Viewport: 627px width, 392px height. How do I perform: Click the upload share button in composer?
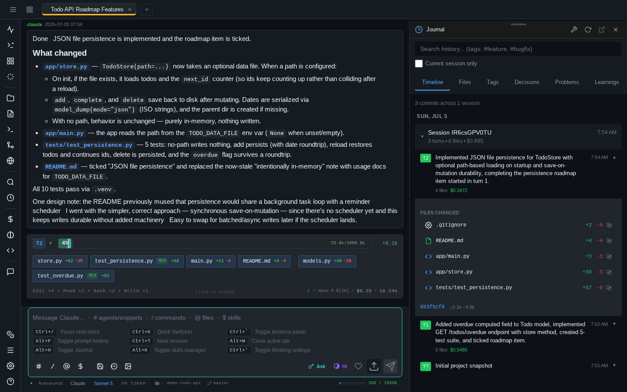click(374, 366)
